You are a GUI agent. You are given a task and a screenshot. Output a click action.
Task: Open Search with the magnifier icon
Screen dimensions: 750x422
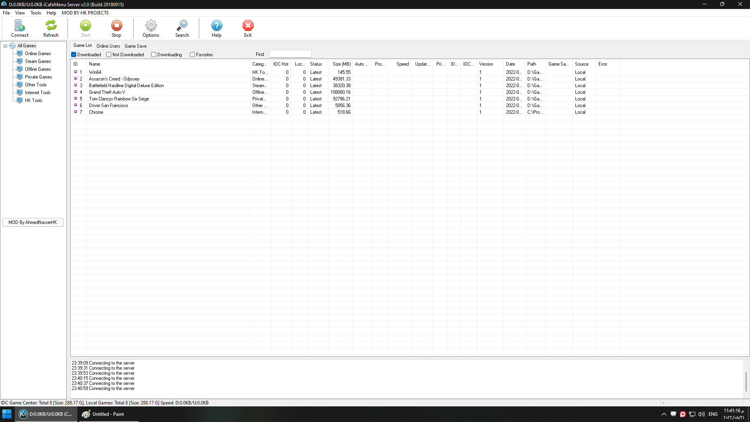click(x=182, y=26)
